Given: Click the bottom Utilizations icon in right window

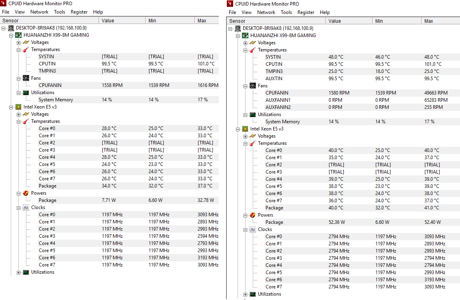Looking at the screenshot, I should (253, 294).
